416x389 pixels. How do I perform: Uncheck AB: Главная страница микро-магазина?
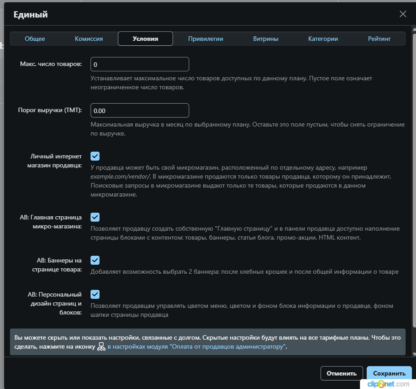coord(95,217)
